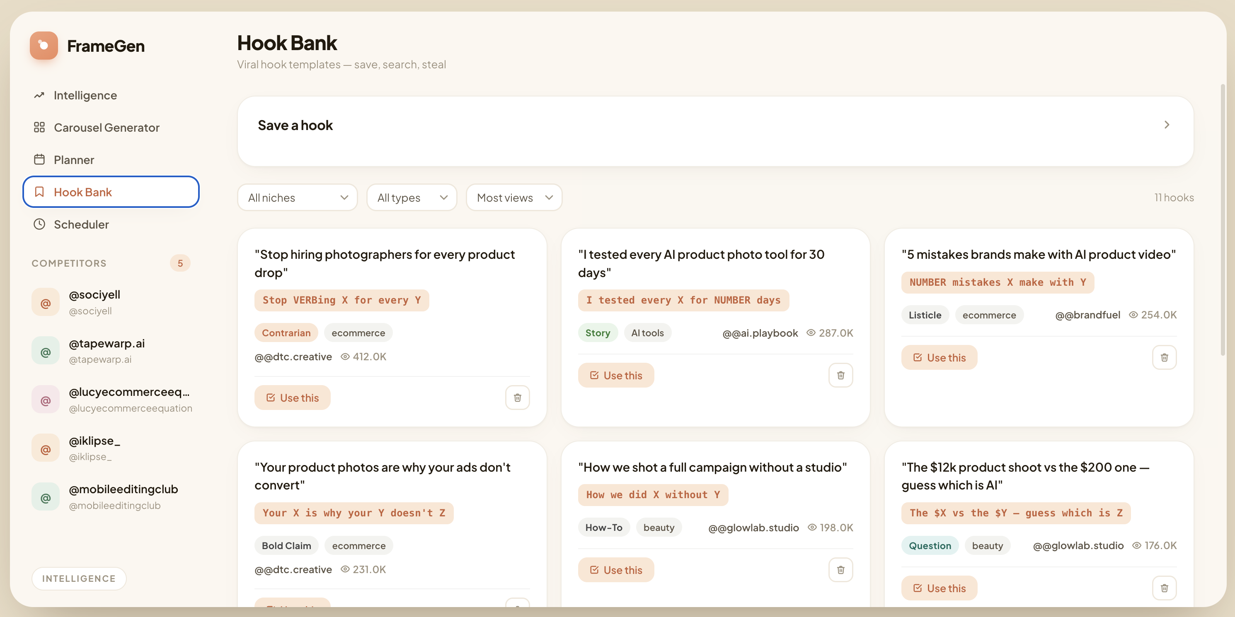Click the @iklipse_ competitor avatar

point(46,448)
